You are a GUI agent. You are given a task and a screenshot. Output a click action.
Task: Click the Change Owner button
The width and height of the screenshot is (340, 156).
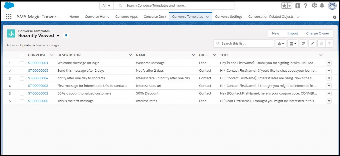[x=318, y=34]
